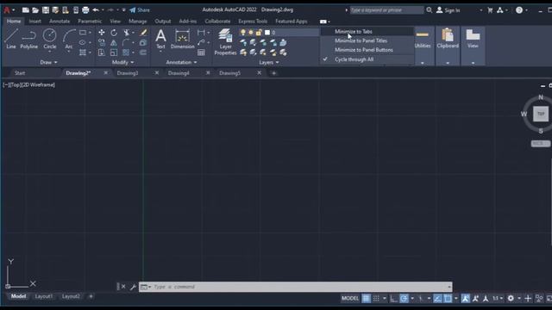Activate the Rotate tool
Image resolution: width=552 pixels, height=310 pixels.
point(114,33)
